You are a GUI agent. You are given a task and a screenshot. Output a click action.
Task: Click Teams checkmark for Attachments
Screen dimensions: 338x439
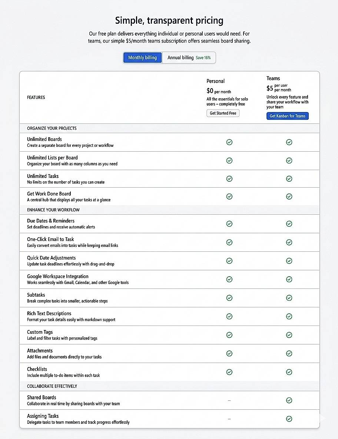289,353
